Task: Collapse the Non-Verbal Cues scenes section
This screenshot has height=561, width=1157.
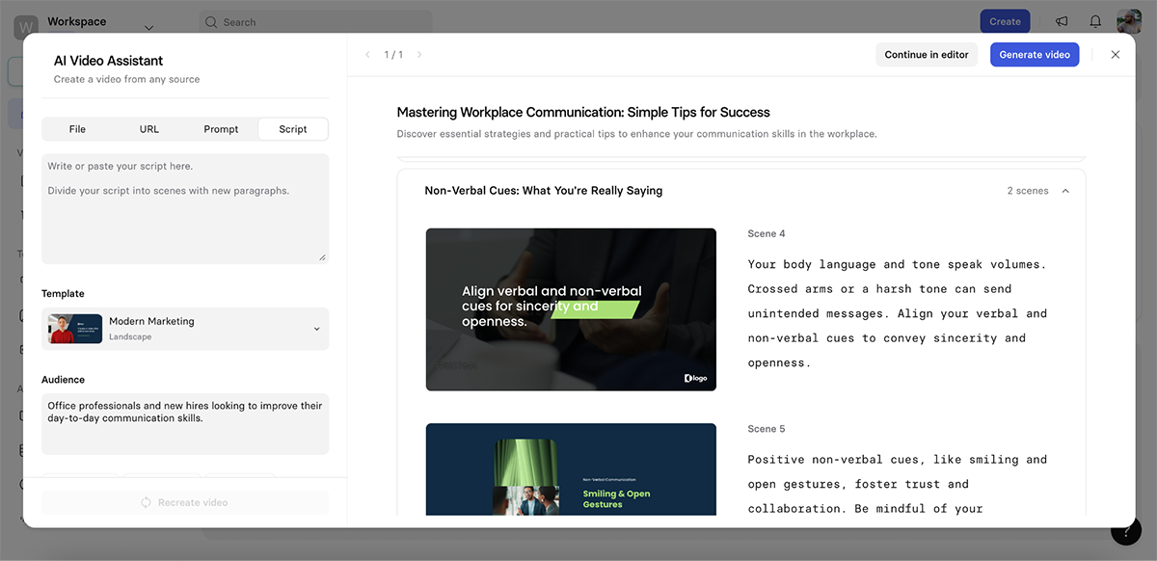Action: (x=1065, y=190)
